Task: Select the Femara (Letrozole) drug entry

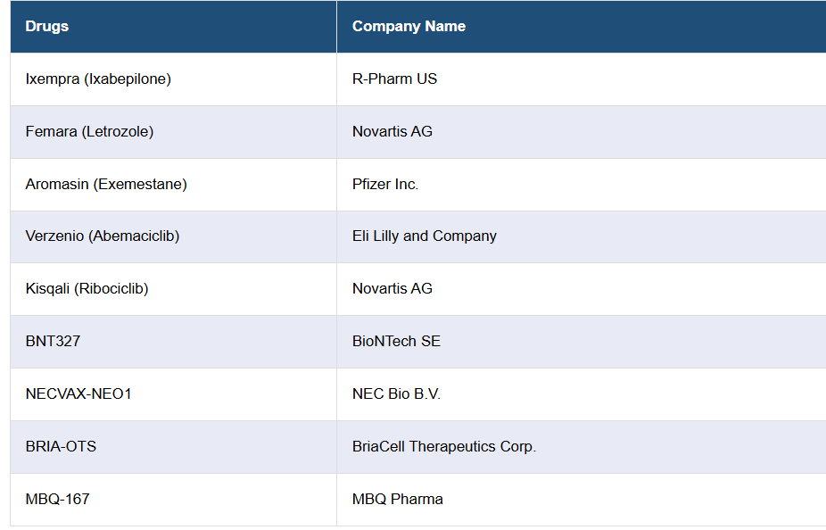Action: 89,131
